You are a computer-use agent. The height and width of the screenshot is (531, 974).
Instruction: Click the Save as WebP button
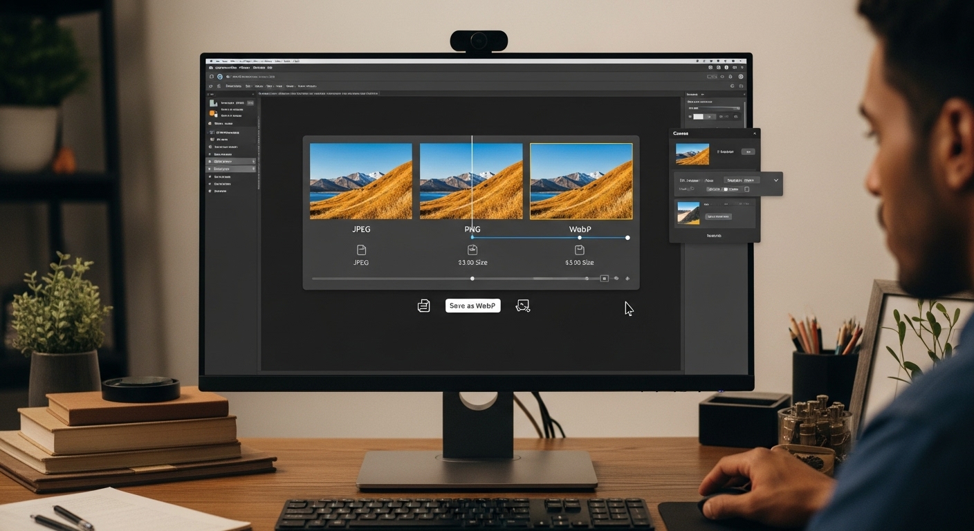click(472, 306)
